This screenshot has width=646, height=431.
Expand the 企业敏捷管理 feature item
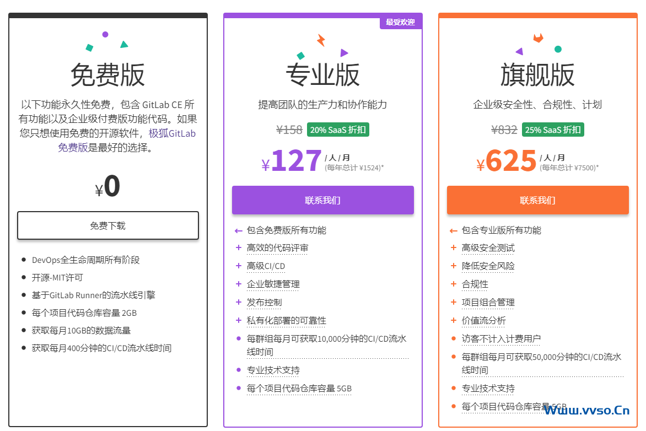click(x=273, y=284)
